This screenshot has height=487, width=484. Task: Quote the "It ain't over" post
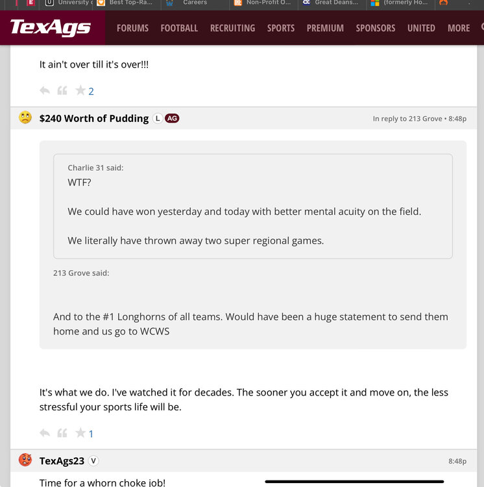click(x=62, y=91)
